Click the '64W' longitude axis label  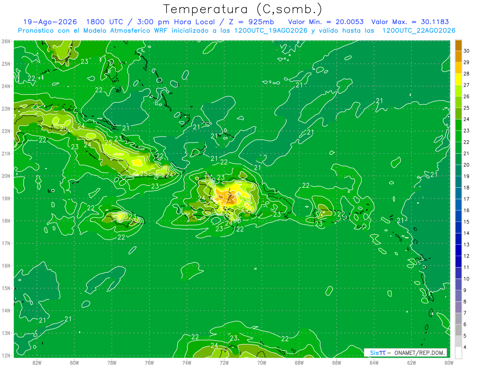click(x=374, y=362)
